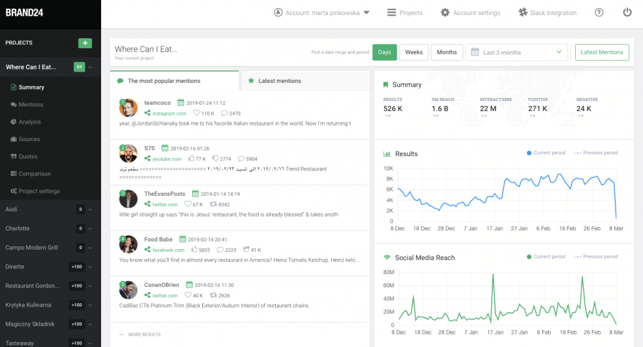Expand the Aioli project
Image resolution: width=643 pixels, height=347 pixels.
[x=90, y=210]
